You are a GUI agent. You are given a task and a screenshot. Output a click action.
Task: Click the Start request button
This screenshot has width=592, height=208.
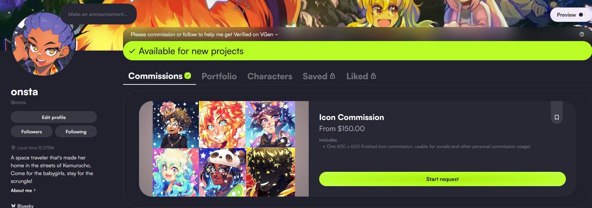pyautogui.click(x=442, y=179)
